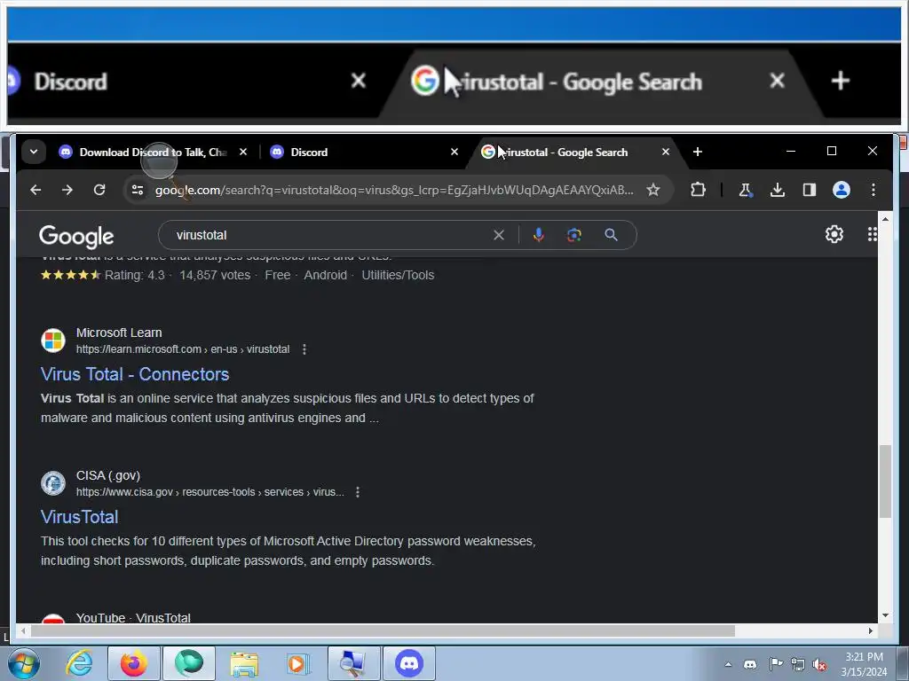Click the muted volume tray icon
This screenshot has width=909, height=681.
point(819,665)
